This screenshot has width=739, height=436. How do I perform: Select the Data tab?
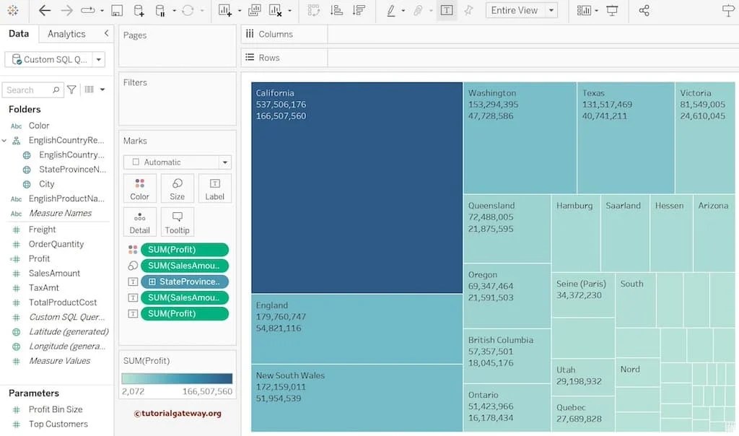19,33
